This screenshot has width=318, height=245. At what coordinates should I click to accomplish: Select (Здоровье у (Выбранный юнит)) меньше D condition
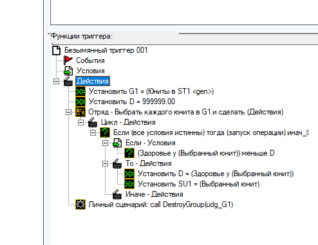(206, 153)
